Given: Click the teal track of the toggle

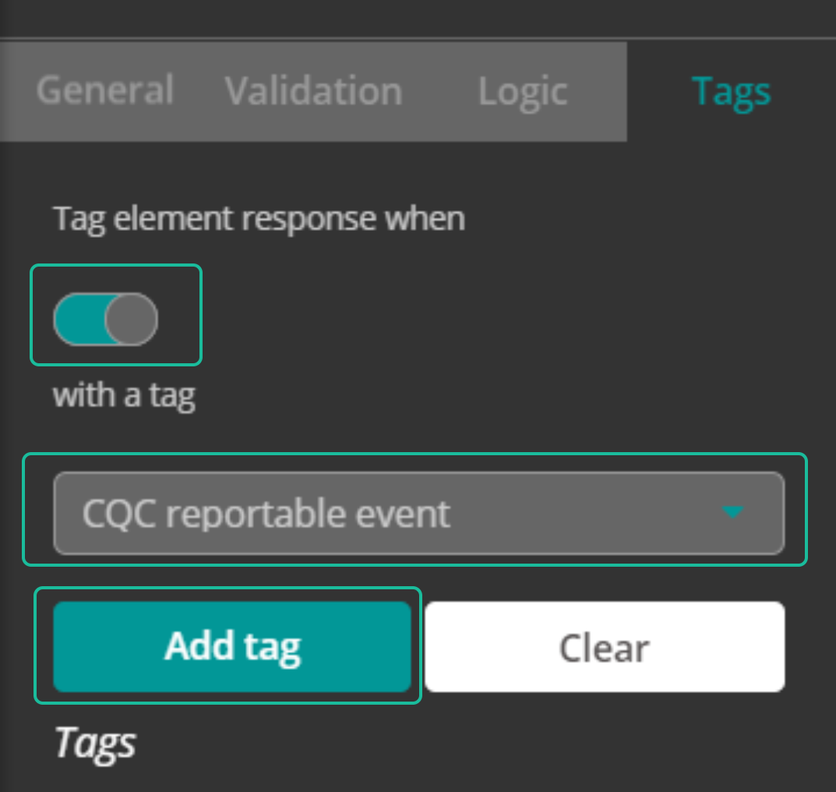Looking at the screenshot, I should coord(79,319).
